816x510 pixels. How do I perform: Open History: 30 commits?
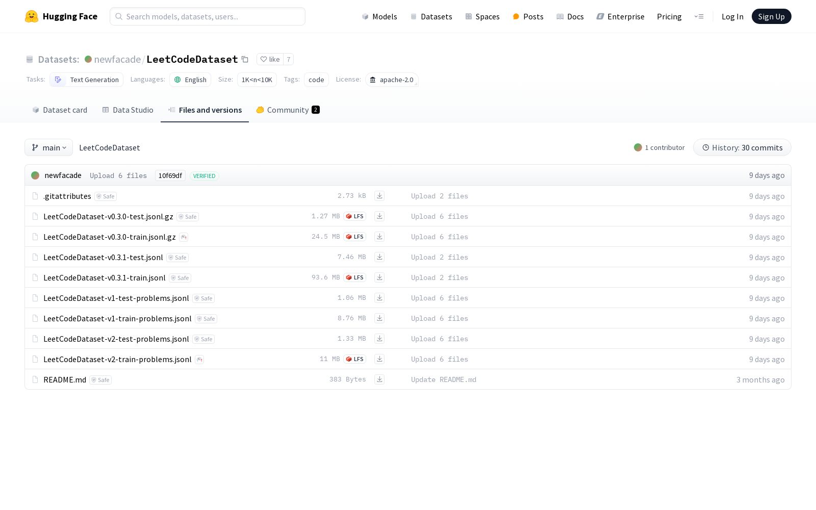point(742,147)
